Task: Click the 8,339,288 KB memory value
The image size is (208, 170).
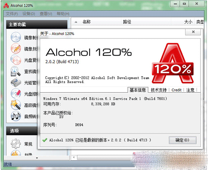Action: [103, 104]
